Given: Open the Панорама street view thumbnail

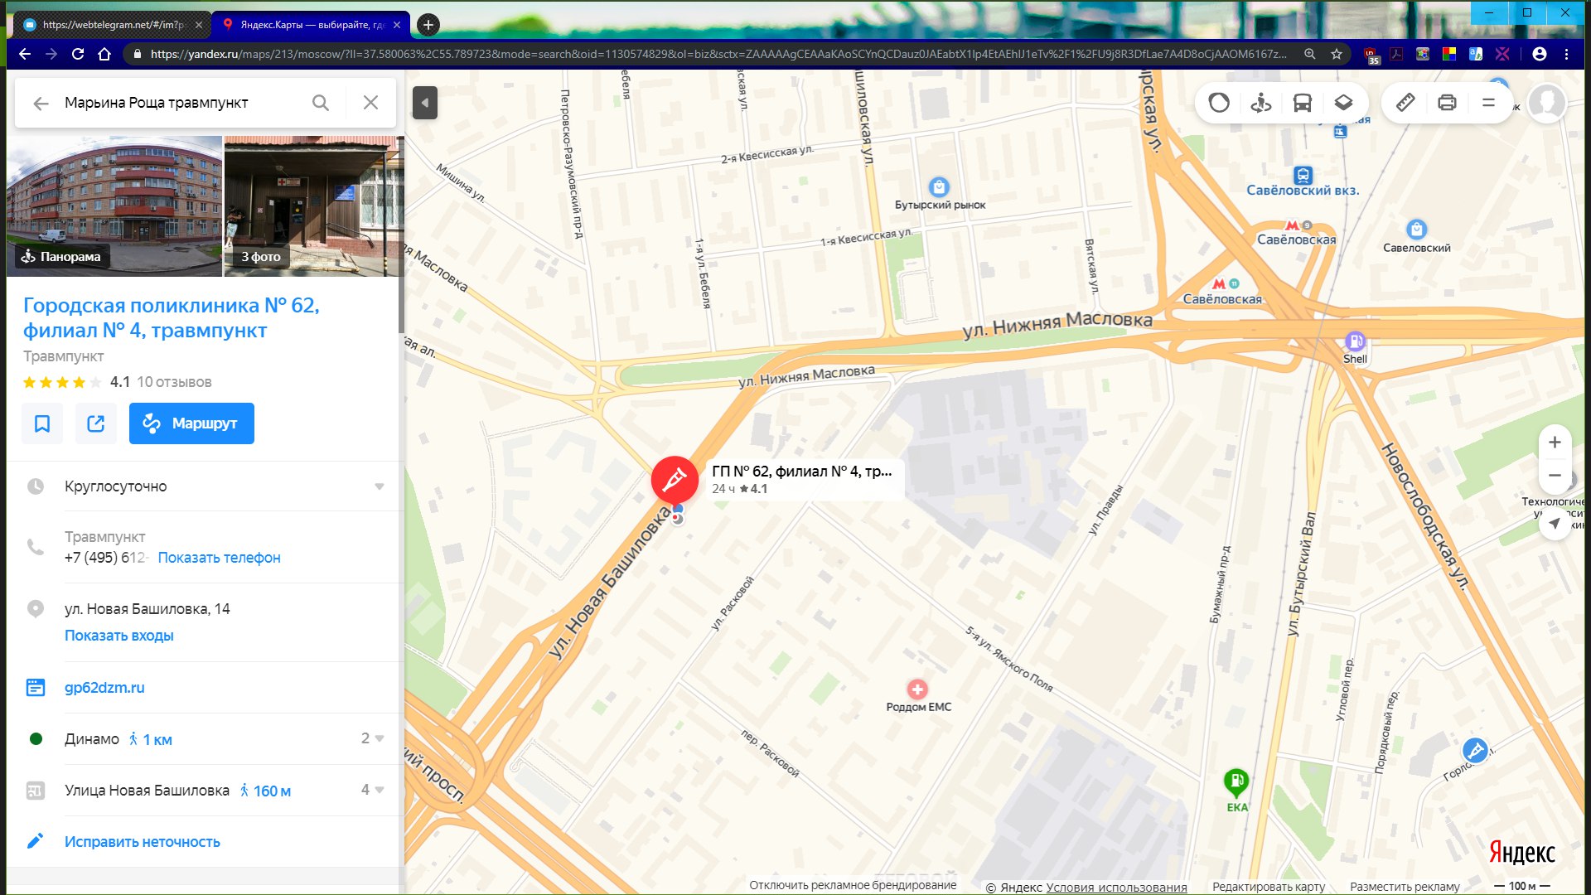Looking at the screenshot, I should [x=114, y=206].
